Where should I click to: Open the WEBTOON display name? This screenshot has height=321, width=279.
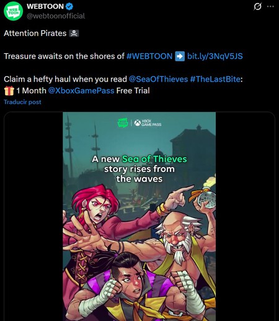[45, 6]
